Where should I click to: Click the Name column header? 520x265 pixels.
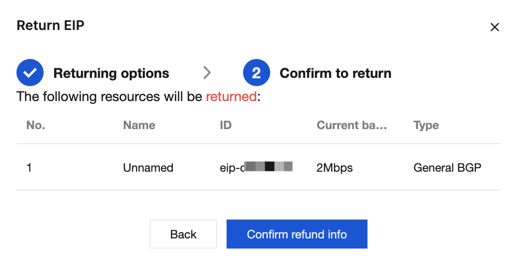click(x=139, y=125)
